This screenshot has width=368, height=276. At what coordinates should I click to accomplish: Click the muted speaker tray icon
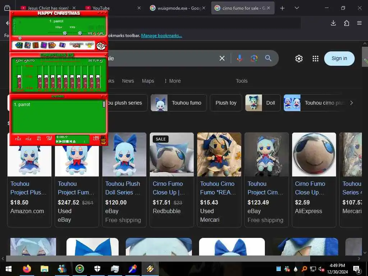(x=321, y=269)
